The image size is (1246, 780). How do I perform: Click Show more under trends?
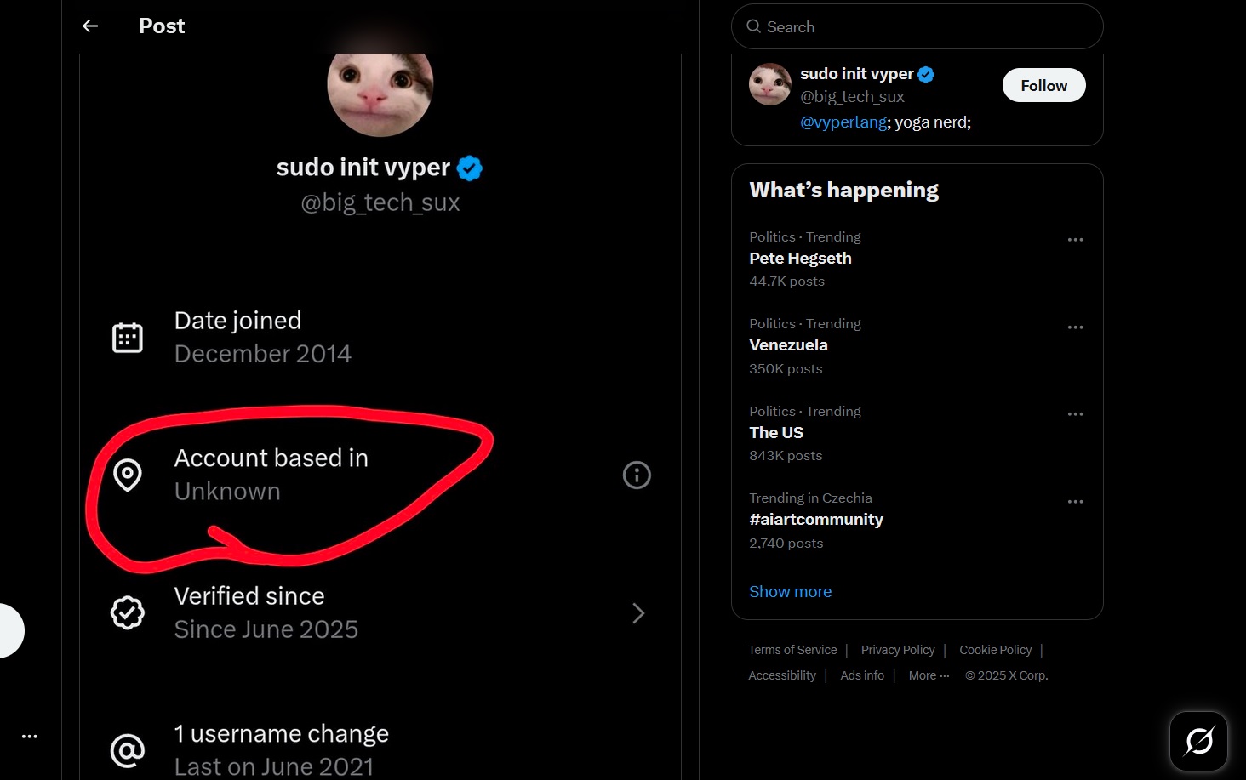pyautogui.click(x=790, y=592)
